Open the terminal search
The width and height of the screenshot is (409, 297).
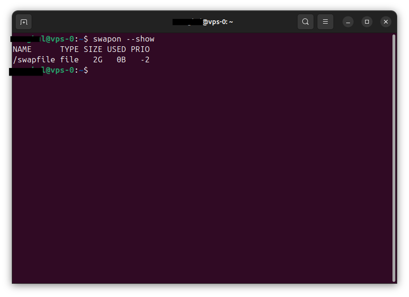click(x=306, y=22)
